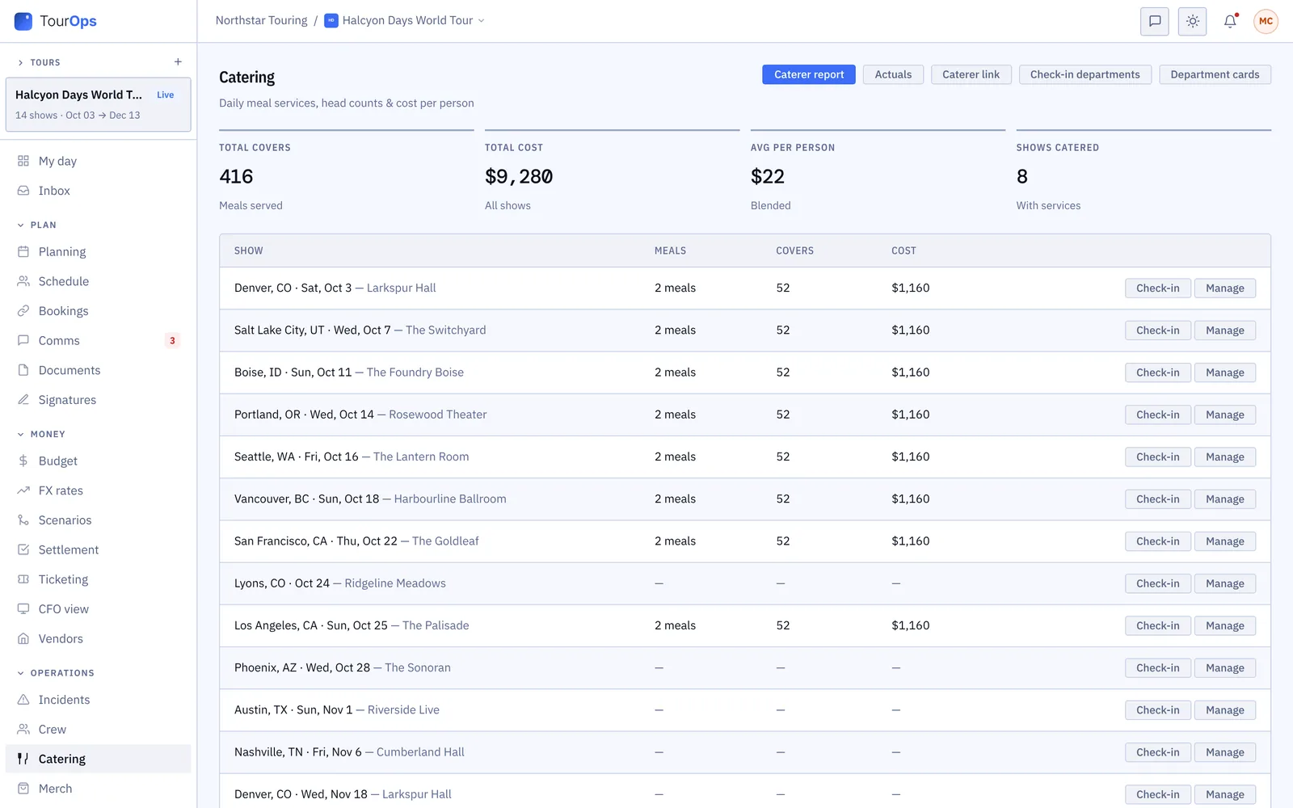Image resolution: width=1293 pixels, height=808 pixels.
Task: Click the My day grid icon
Action: 23,161
